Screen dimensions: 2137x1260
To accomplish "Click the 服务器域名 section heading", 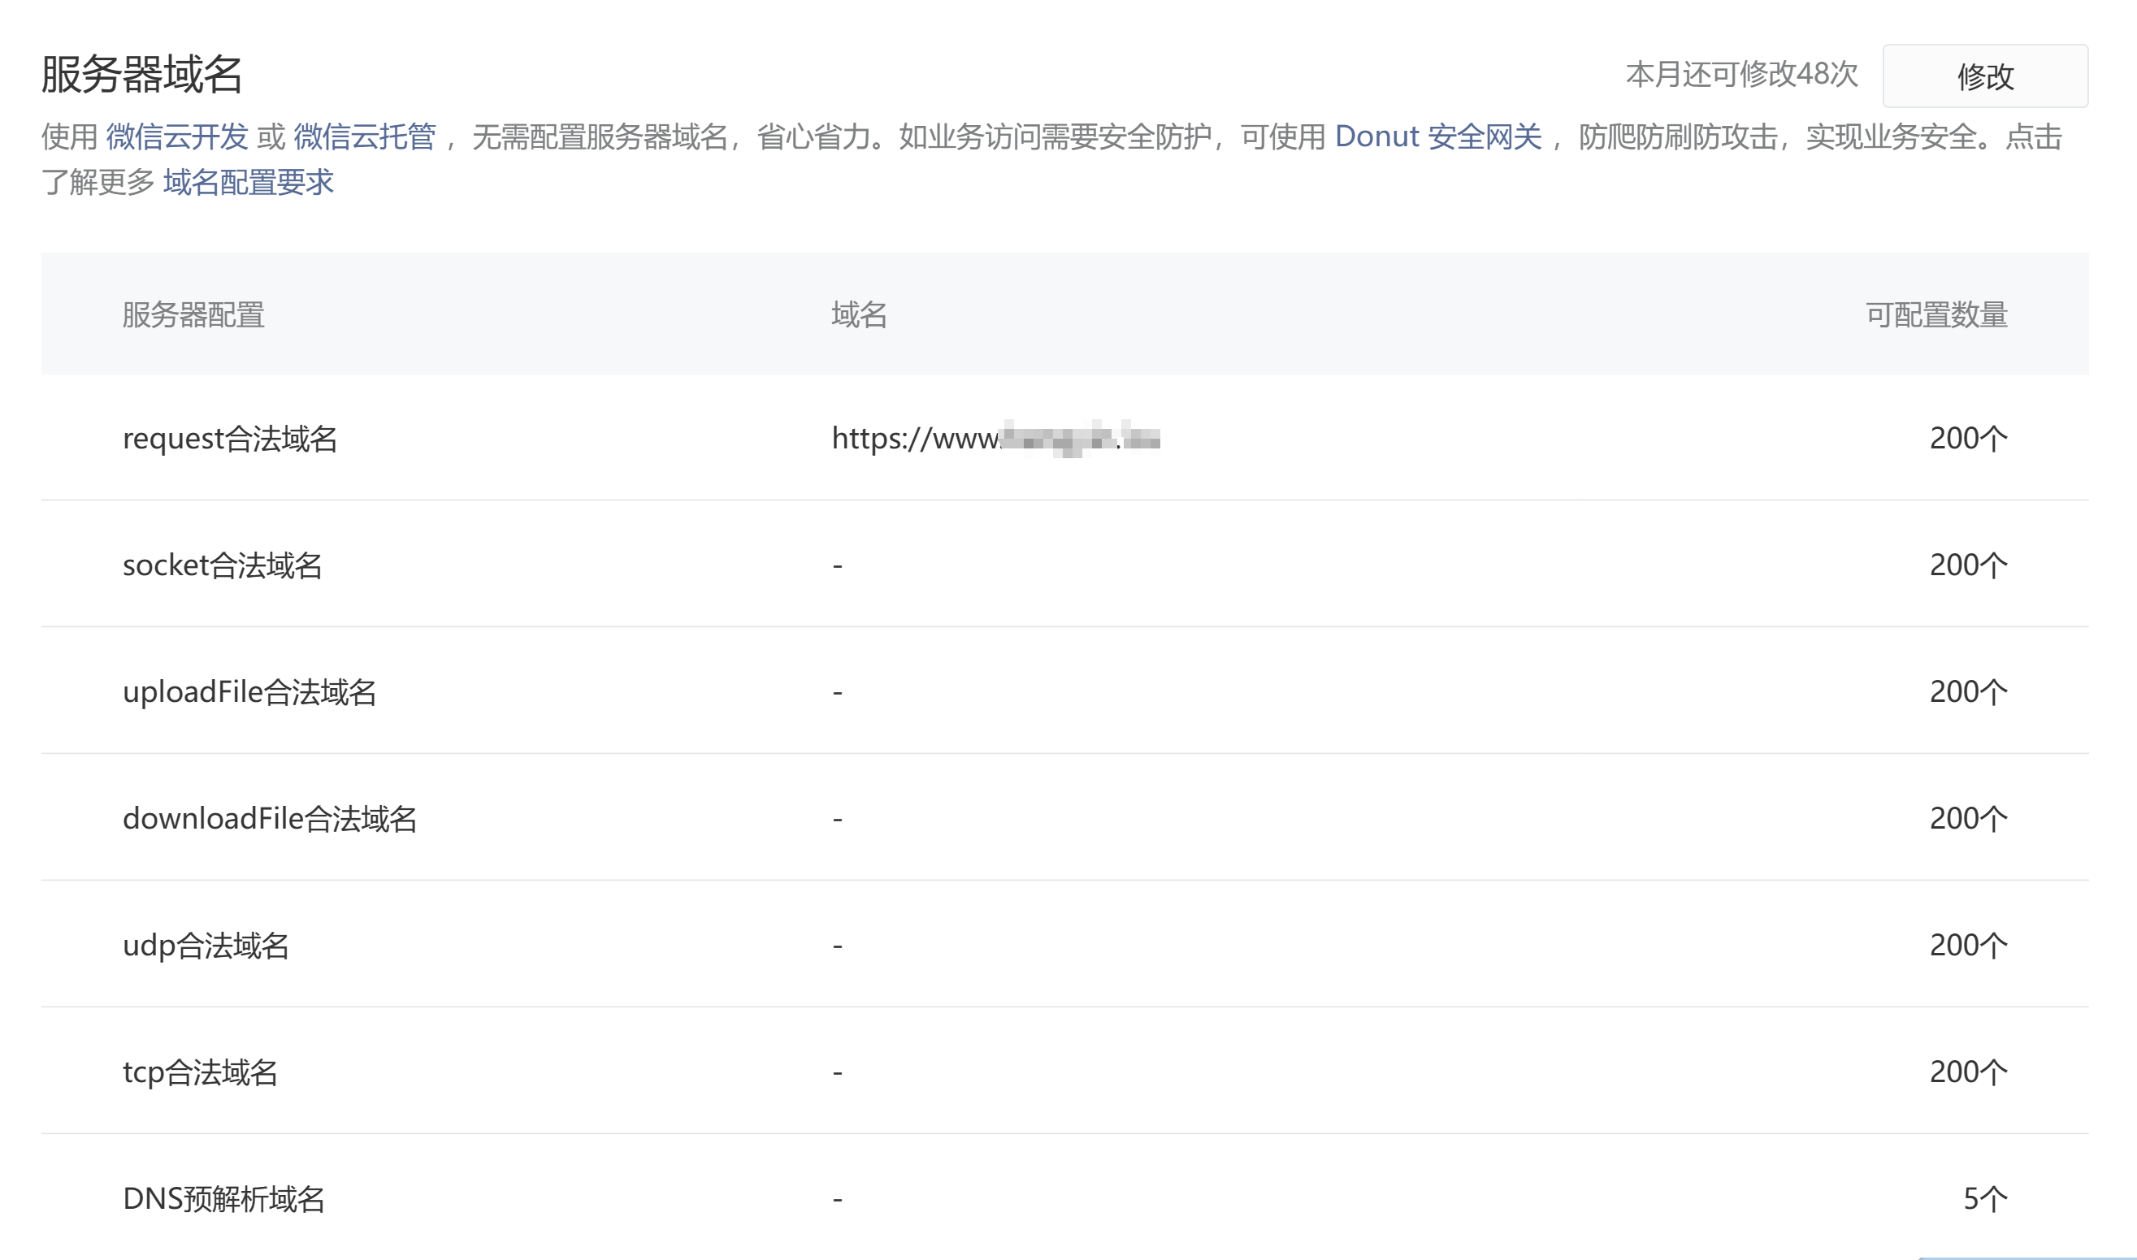I will [x=141, y=75].
